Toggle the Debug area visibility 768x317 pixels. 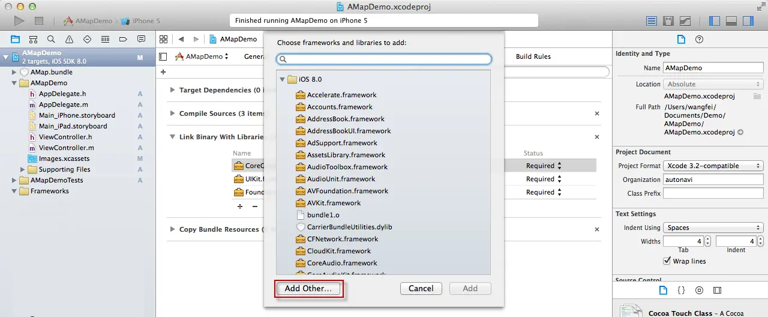(x=731, y=21)
